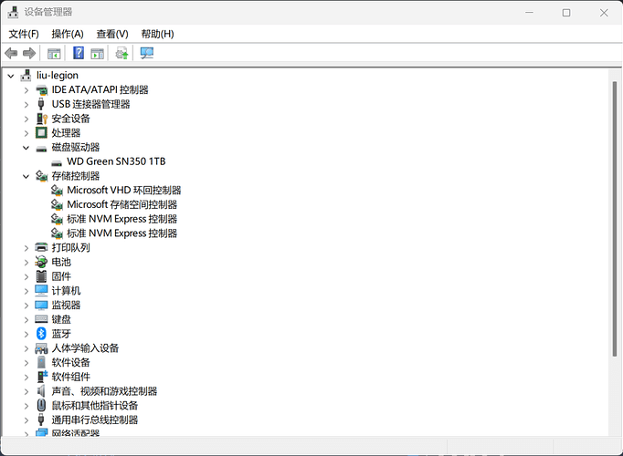Open the 操作(A) menu

point(68,34)
